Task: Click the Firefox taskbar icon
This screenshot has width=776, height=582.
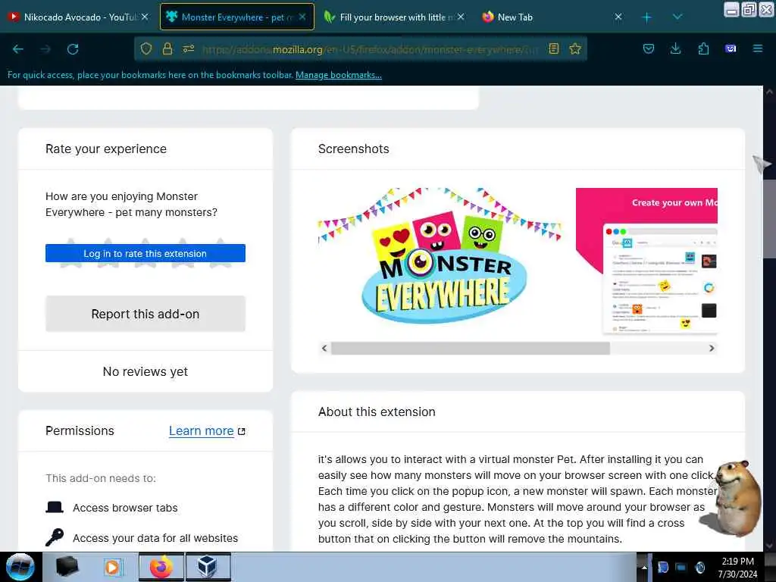Action: 161,567
